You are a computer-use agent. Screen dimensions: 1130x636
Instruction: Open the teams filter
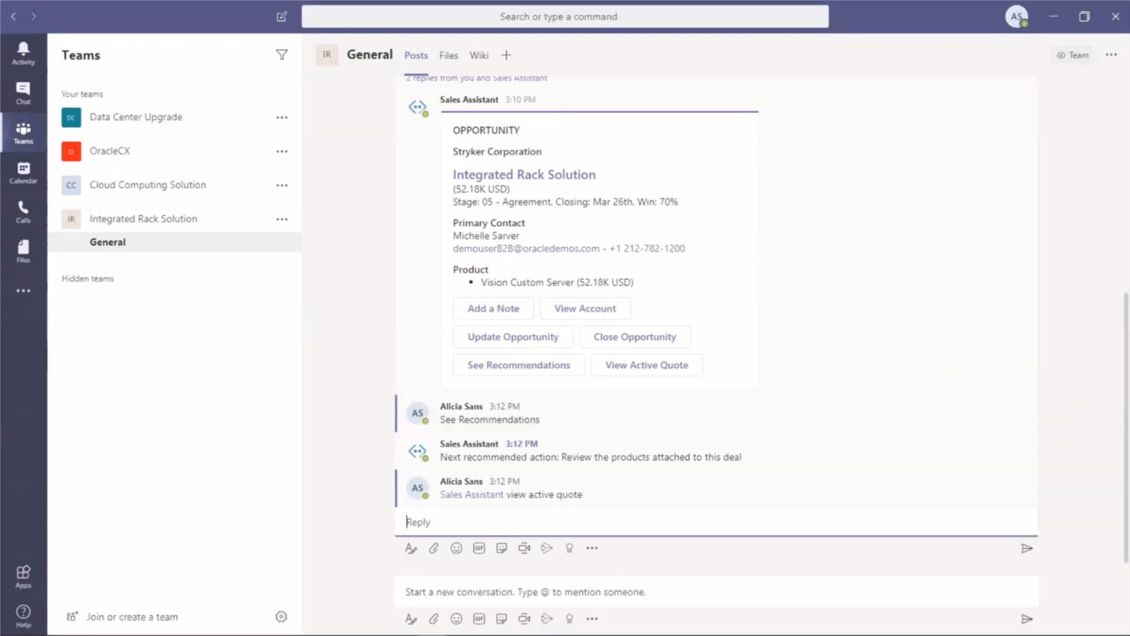click(x=282, y=55)
